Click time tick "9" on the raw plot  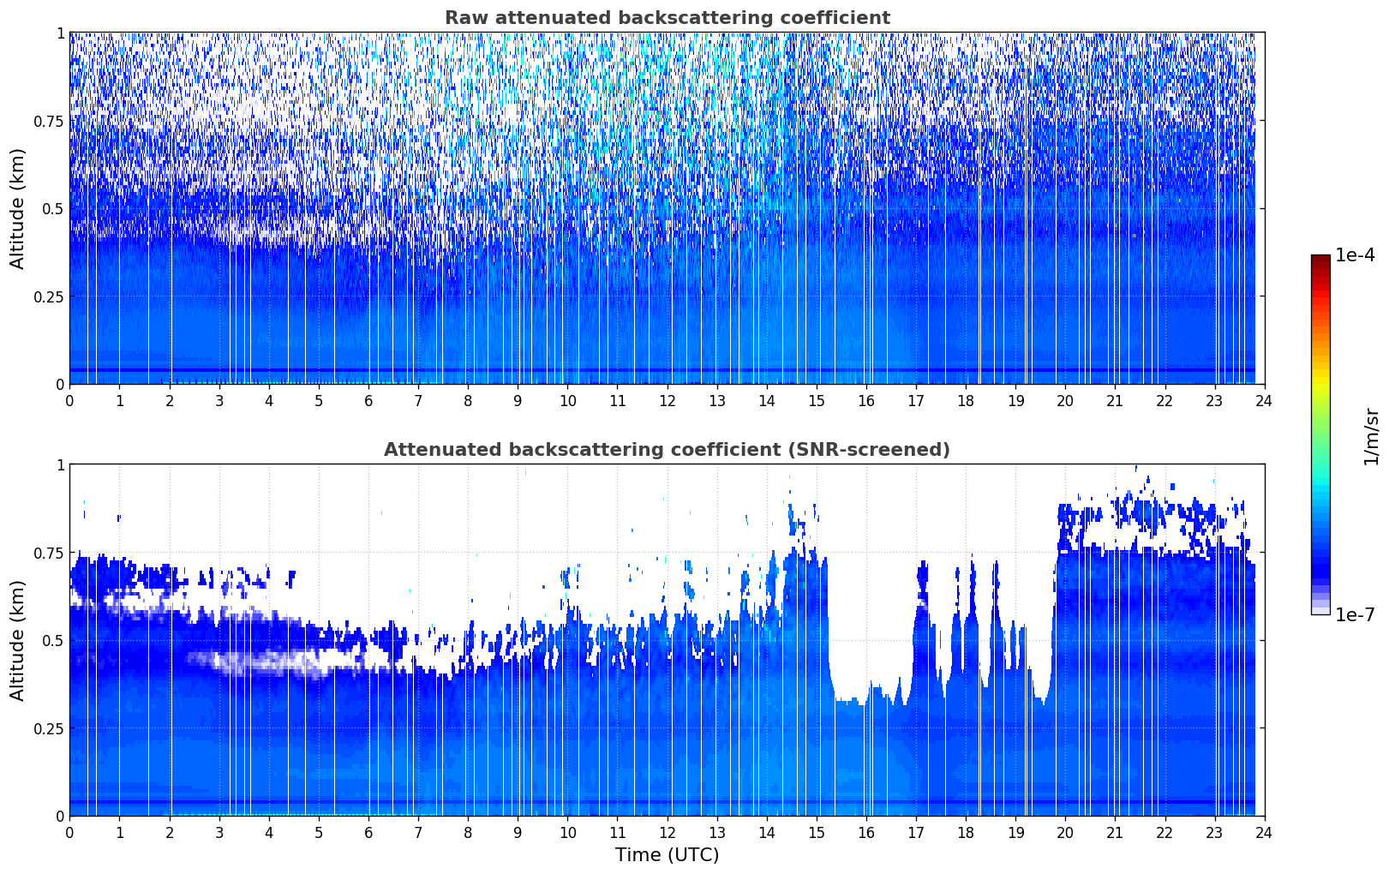[x=518, y=400]
